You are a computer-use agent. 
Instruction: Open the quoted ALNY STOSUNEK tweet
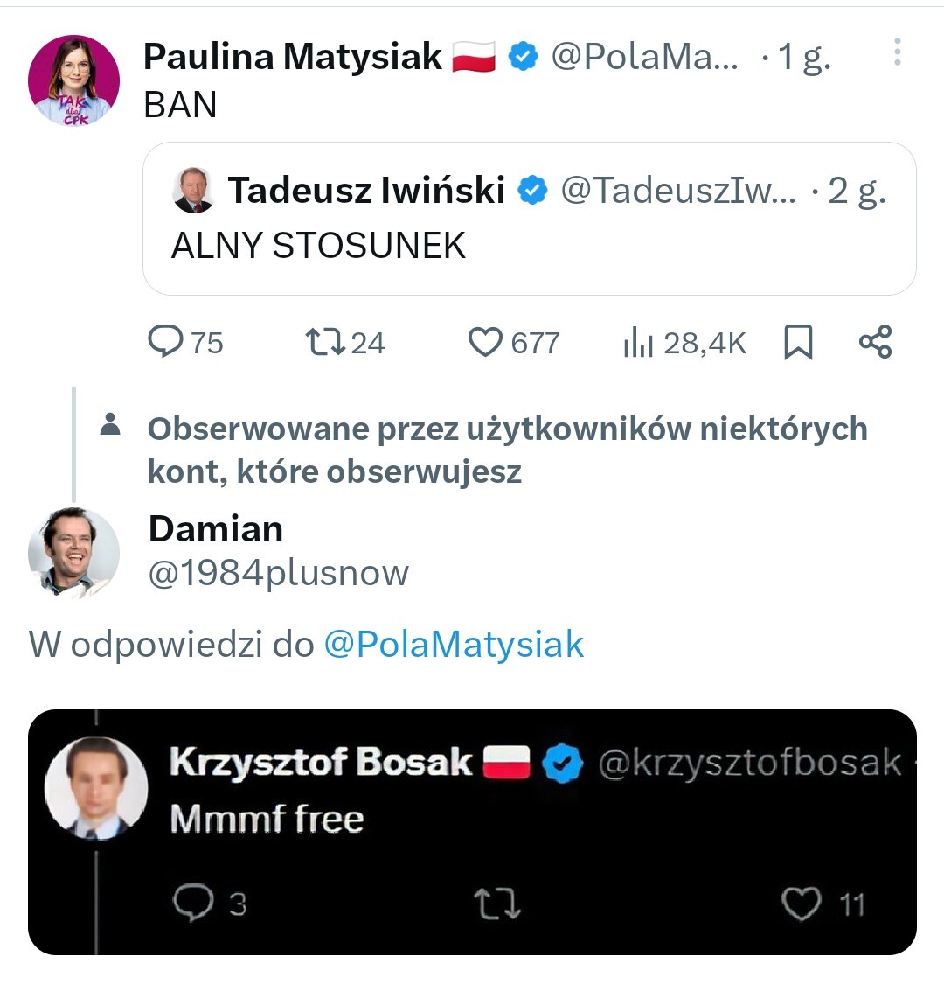pyautogui.click(x=529, y=245)
